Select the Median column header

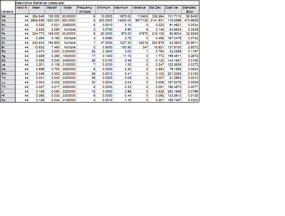(x=53, y=10)
